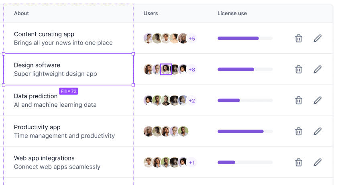The image size is (344, 185).
Task: Click trash icon for Design software
Action: click(x=298, y=69)
